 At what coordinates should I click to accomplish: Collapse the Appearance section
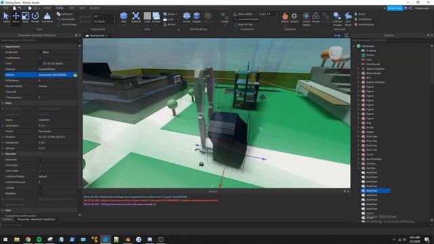[x=3, y=47]
